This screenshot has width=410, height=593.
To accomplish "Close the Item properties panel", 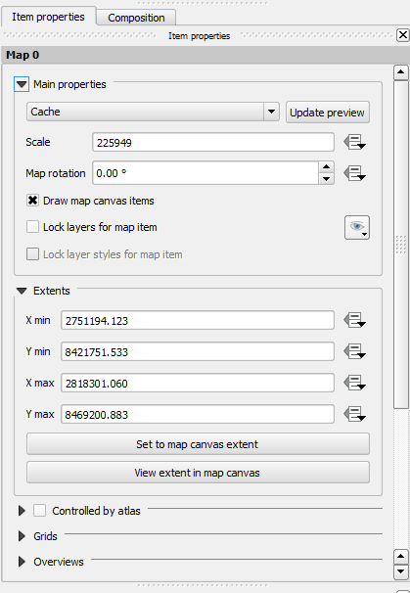I will 403,35.
